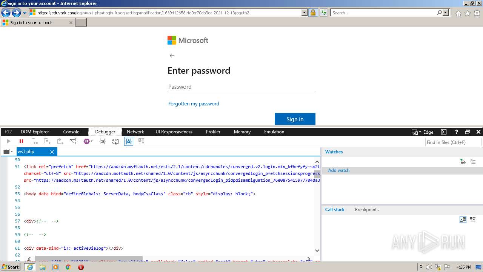
Task: Click the add watch glasses icon
Action: 463,162
